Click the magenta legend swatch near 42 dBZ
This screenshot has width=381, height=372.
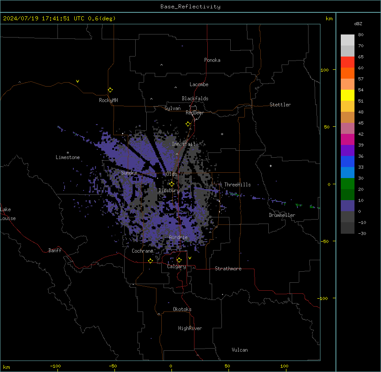pos(347,139)
